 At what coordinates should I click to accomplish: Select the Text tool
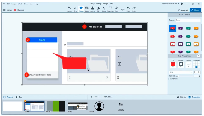click(x=75, y=9)
